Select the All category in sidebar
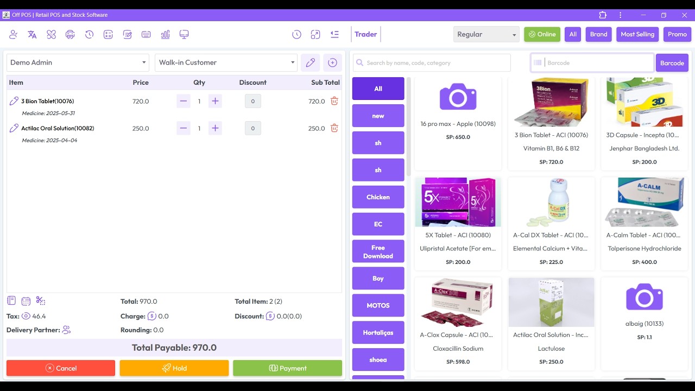Image resolution: width=695 pixels, height=391 pixels. click(x=378, y=89)
